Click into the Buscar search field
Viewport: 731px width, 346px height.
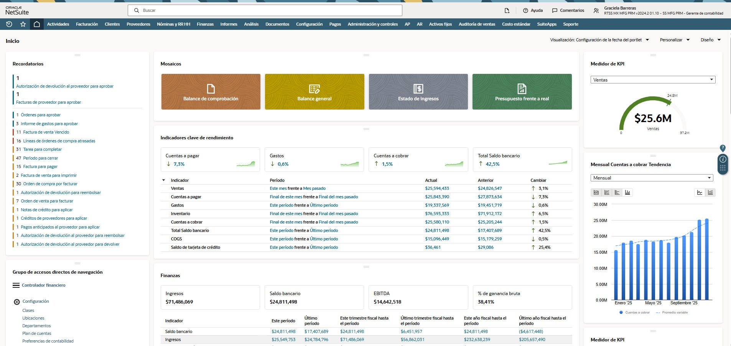[265, 10]
